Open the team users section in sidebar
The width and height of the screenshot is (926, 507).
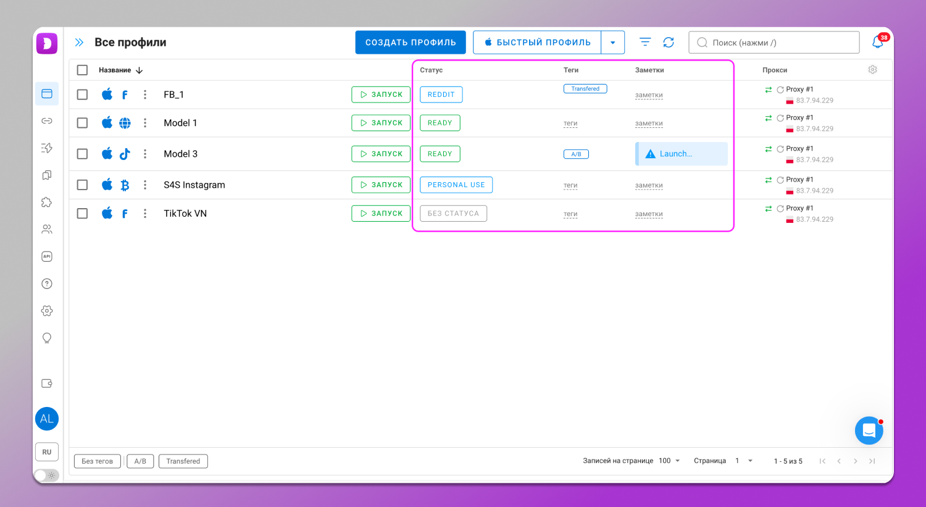point(47,230)
